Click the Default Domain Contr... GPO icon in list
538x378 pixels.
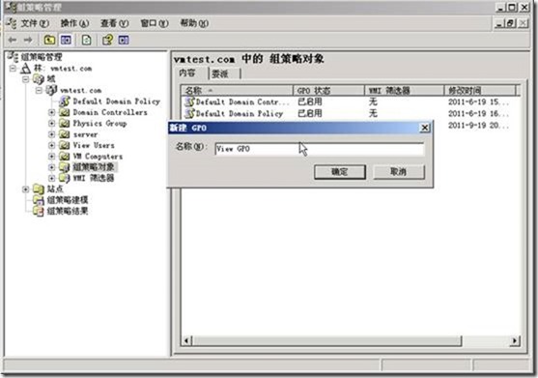click(189, 102)
